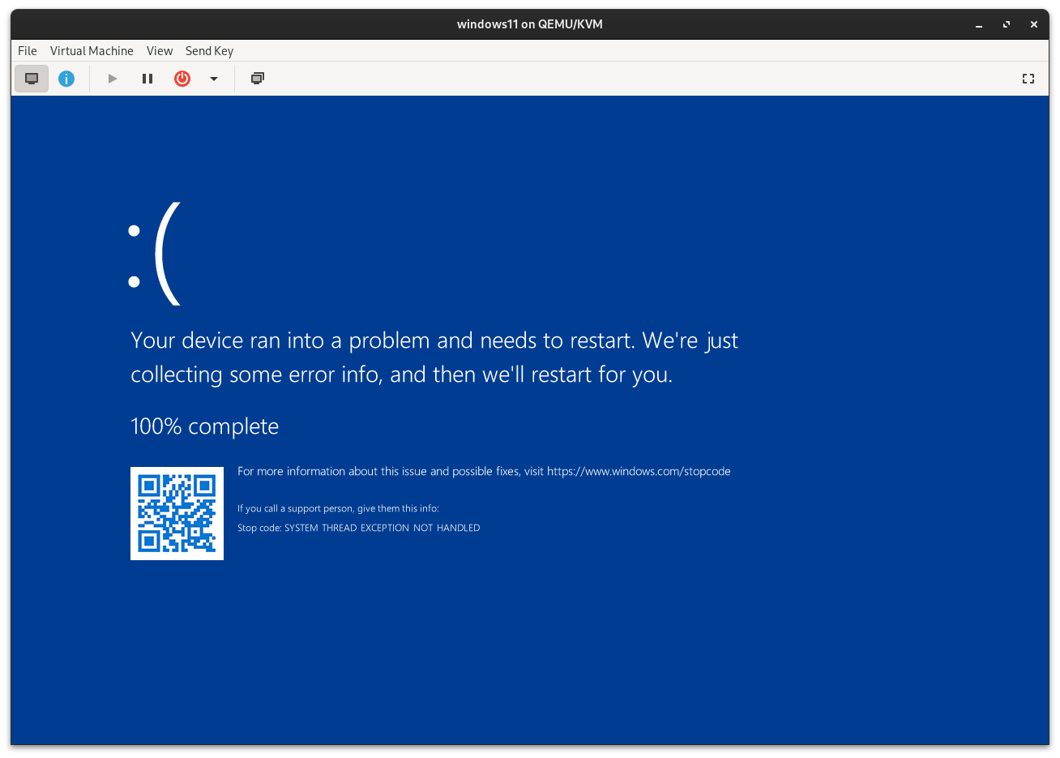1060x758 pixels.
Task: Open the View menu
Action: click(160, 50)
